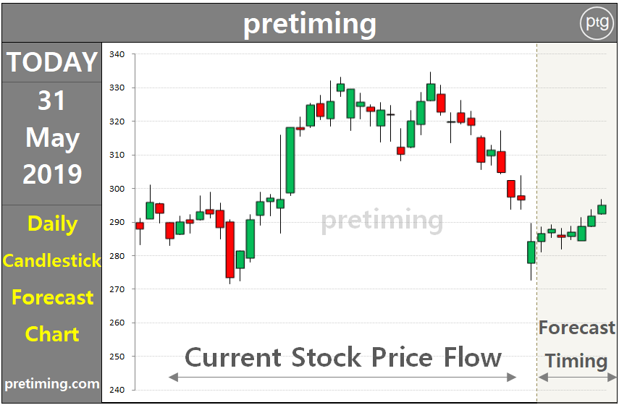
Task: Click the left arrowhead under Current Stock Price Flow
Action: point(172,377)
